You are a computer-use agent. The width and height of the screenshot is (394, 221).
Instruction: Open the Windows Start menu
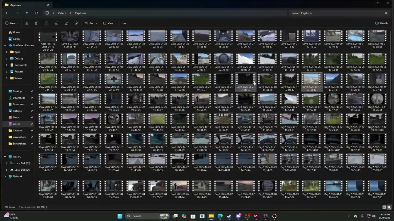tap(120, 216)
